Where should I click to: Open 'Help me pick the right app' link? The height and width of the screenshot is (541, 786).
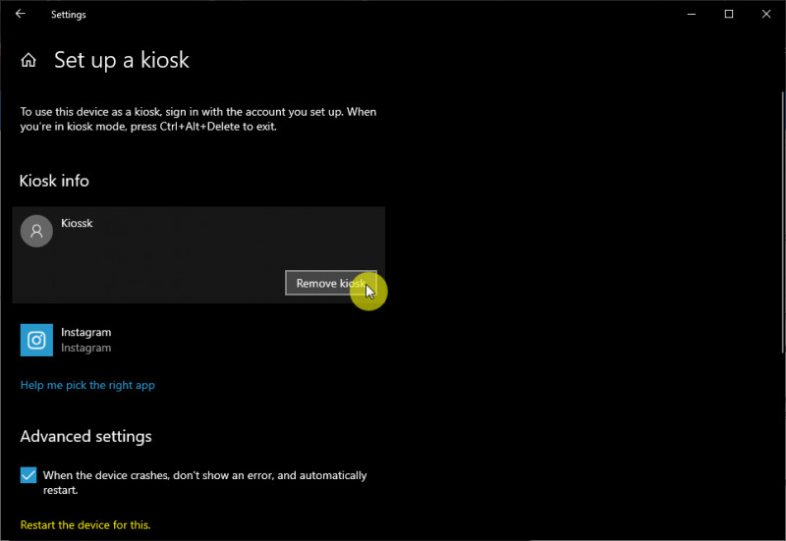87,385
